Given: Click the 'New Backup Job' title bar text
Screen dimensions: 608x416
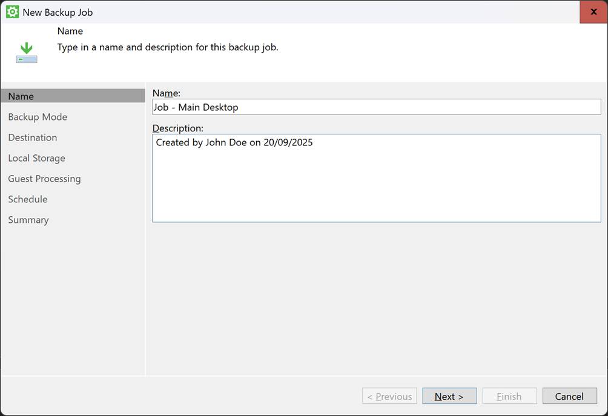Looking at the screenshot, I should click(58, 12).
